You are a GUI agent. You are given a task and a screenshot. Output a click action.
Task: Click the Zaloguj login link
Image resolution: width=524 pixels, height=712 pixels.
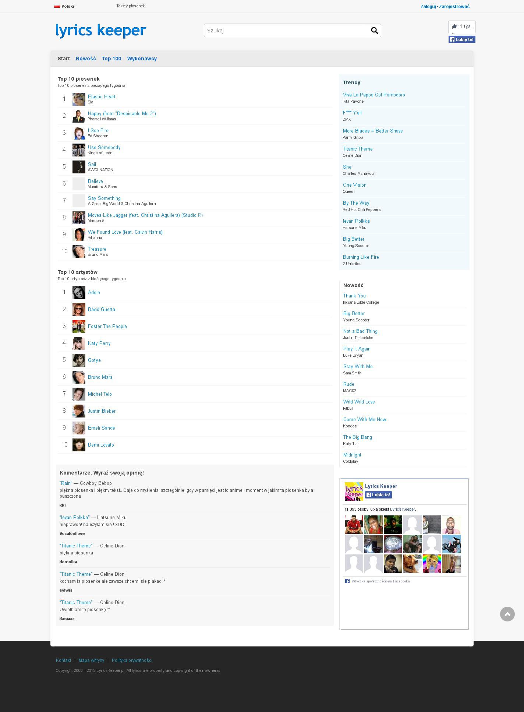click(428, 6)
